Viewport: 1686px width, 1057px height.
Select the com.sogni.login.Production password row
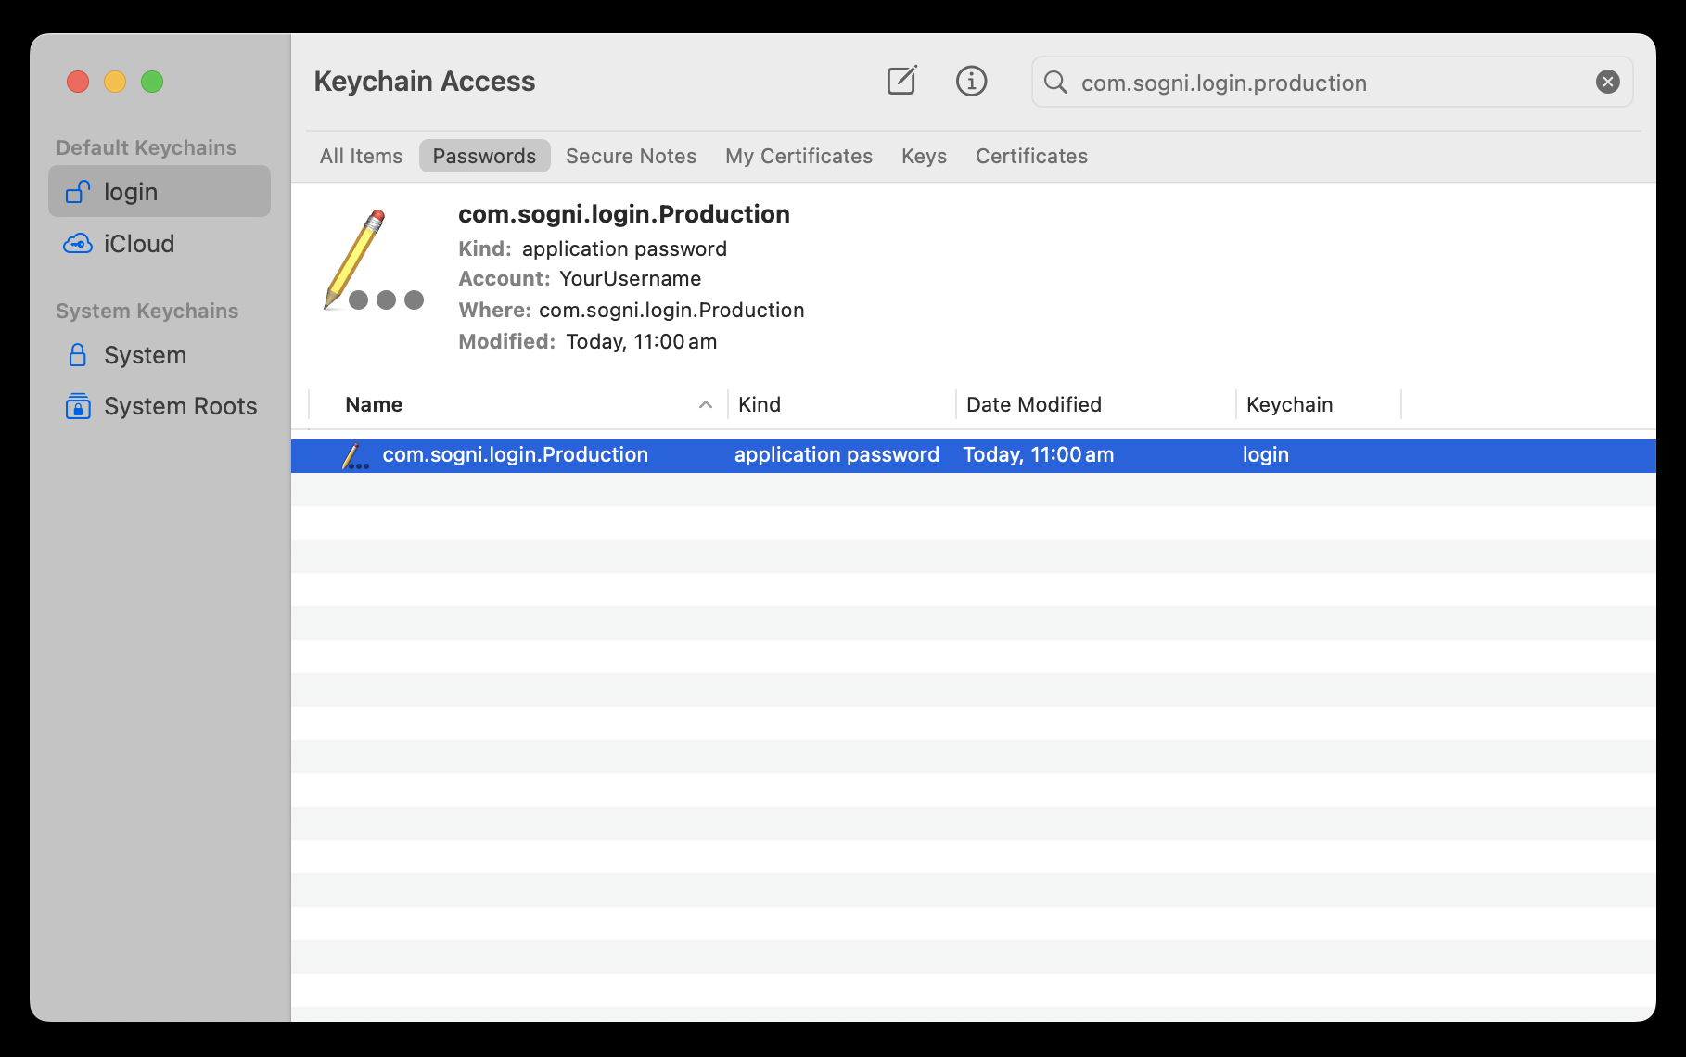tap(515, 455)
